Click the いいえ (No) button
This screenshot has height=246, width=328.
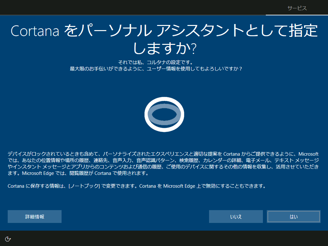click(236, 217)
